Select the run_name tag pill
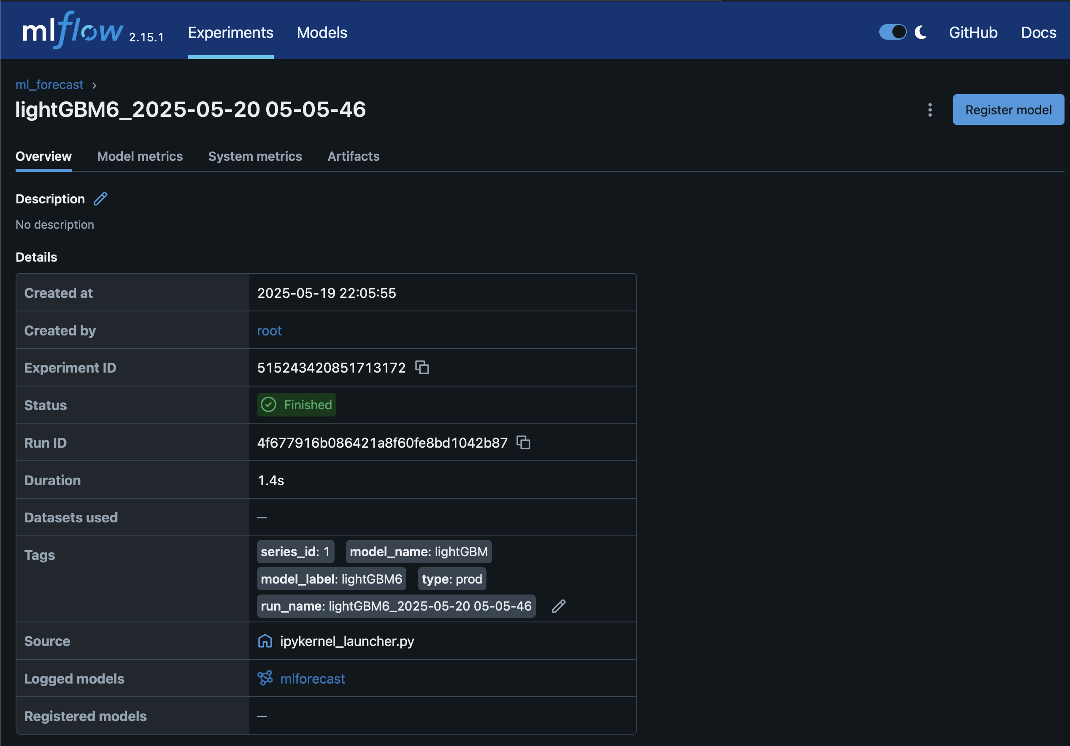This screenshot has height=746, width=1070. point(396,606)
